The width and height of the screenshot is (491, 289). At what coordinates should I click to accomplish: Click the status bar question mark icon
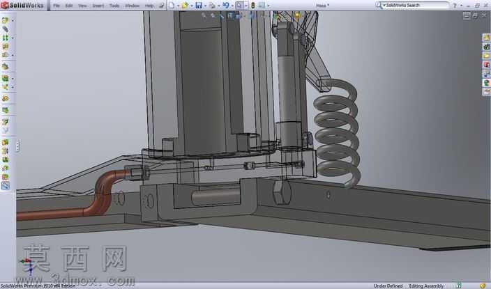point(458,286)
